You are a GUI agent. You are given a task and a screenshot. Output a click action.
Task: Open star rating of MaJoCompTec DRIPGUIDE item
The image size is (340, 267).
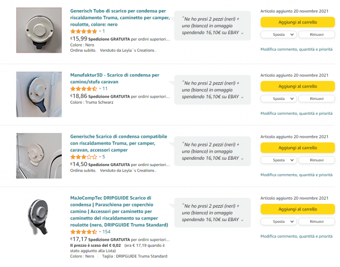coord(84,232)
